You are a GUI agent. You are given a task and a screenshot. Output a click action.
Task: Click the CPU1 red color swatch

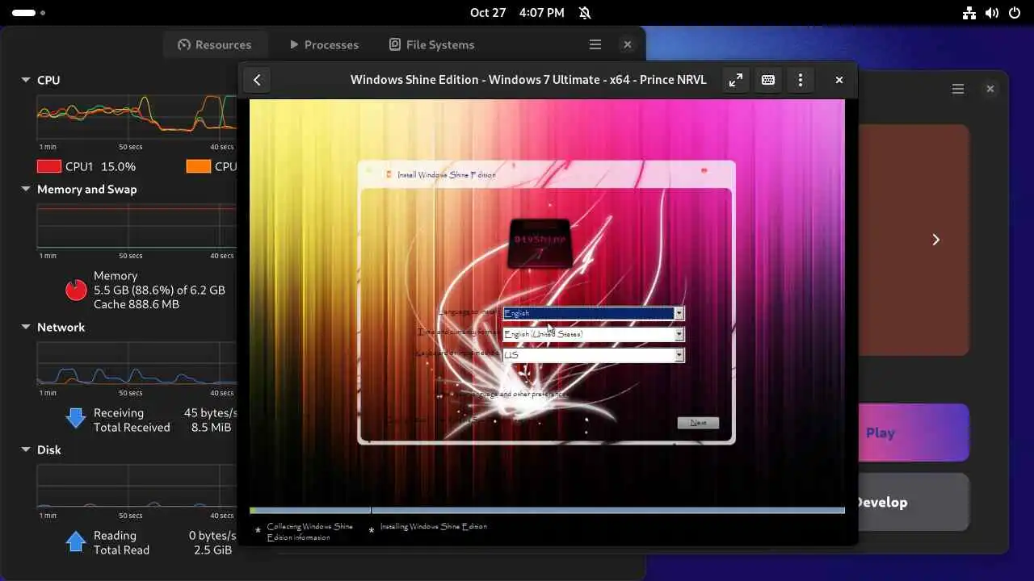[49, 166]
